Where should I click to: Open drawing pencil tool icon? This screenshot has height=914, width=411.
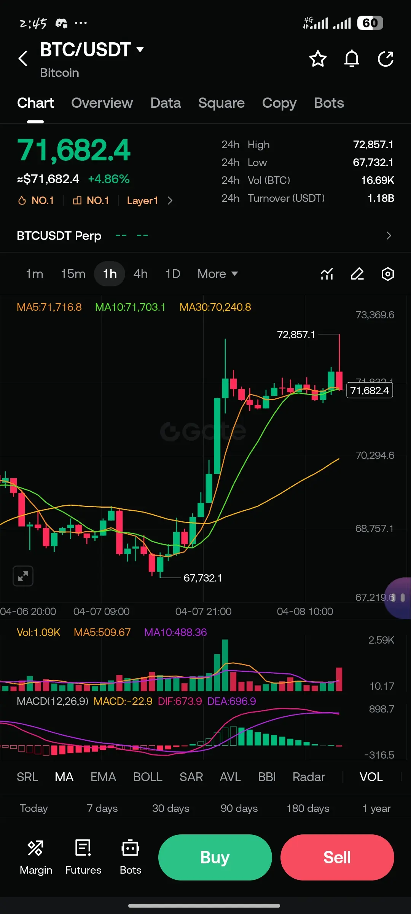click(357, 274)
